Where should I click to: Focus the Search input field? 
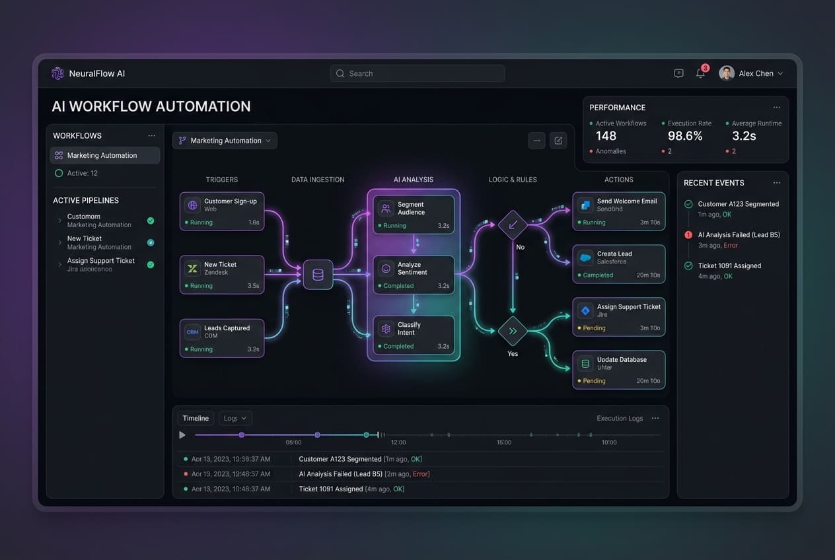pyautogui.click(x=417, y=73)
